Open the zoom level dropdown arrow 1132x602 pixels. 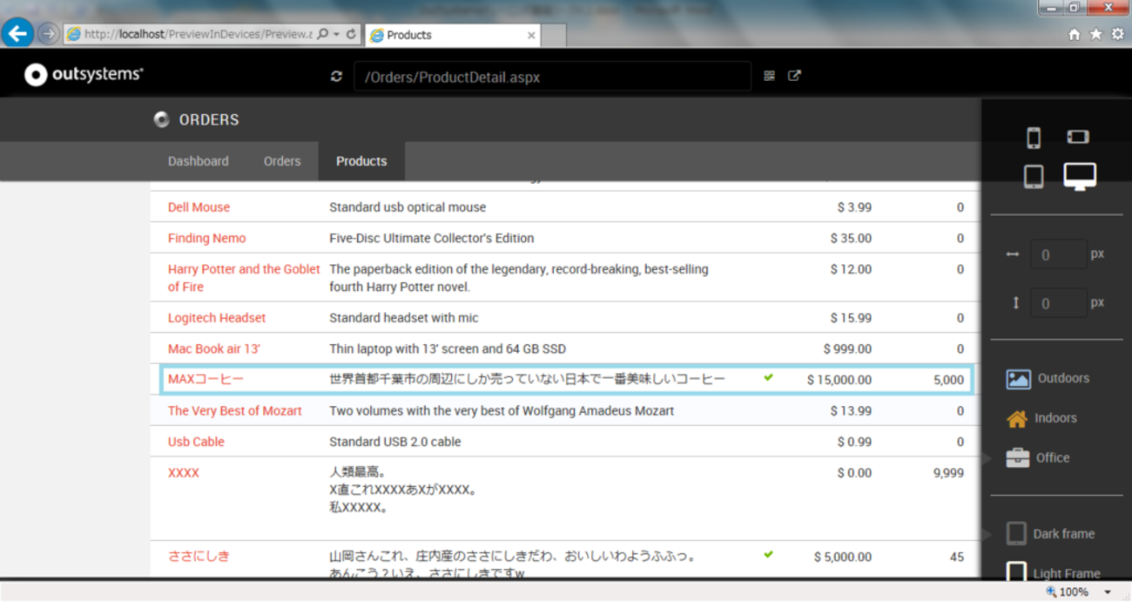[1107, 592]
